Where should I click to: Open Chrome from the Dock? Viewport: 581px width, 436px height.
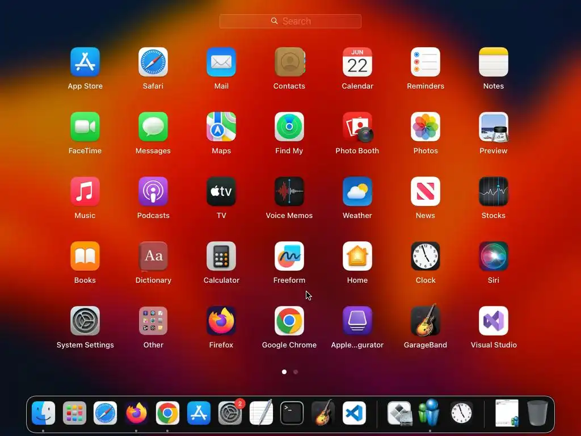[x=167, y=413]
